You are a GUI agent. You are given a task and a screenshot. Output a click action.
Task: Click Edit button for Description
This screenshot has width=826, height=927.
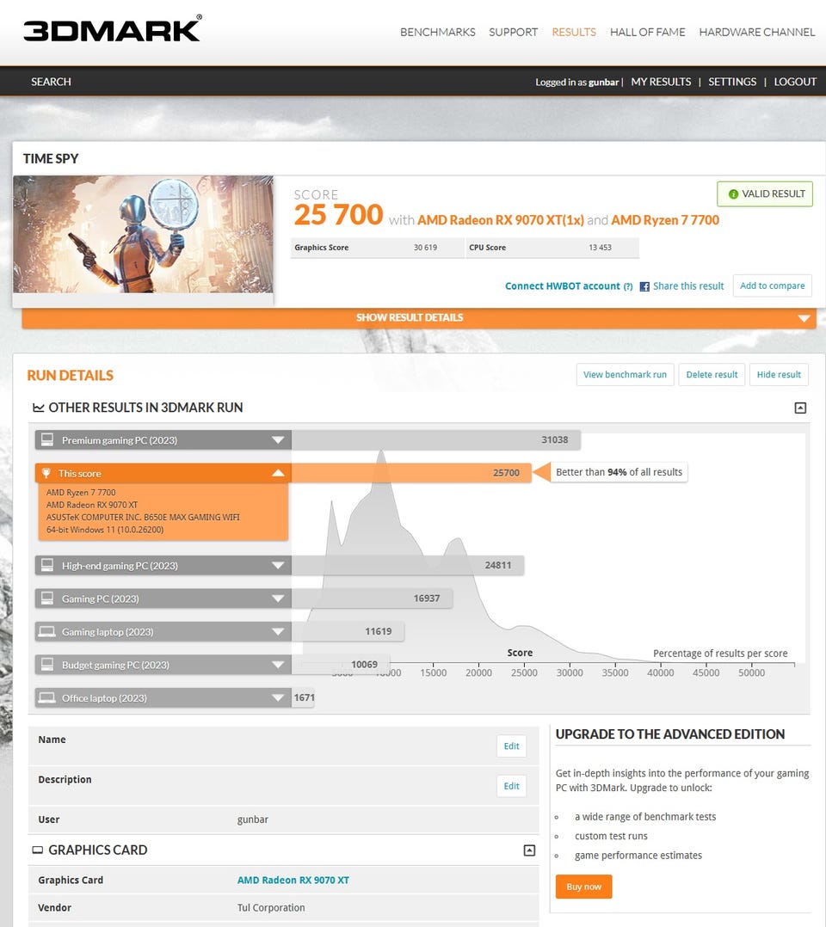pos(511,786)
